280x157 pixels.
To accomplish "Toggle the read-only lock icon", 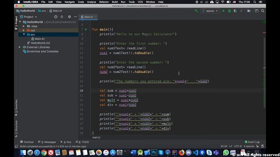I will tap(257, 146).
